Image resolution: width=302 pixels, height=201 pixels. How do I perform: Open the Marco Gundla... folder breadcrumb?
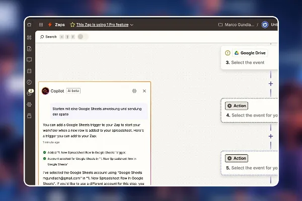(240, 25)
